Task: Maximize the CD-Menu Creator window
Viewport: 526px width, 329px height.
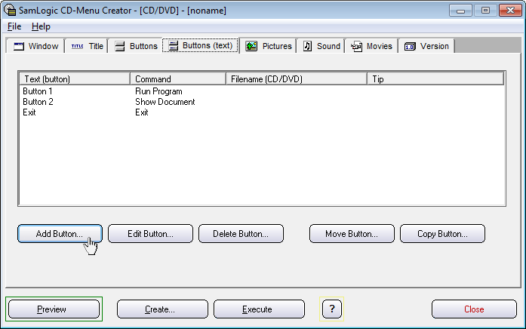Action: click(x=485, y=11)
